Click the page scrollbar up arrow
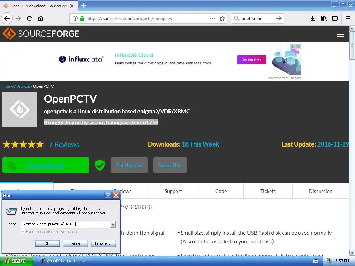355x266 pixels. pyautogui.click(x=352, y=28)
